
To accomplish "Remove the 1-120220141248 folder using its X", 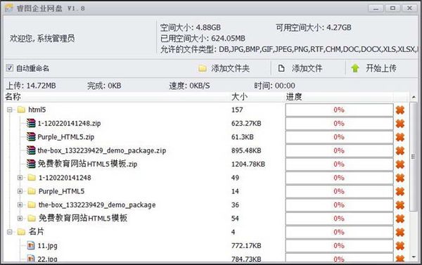I will point(400,178).
